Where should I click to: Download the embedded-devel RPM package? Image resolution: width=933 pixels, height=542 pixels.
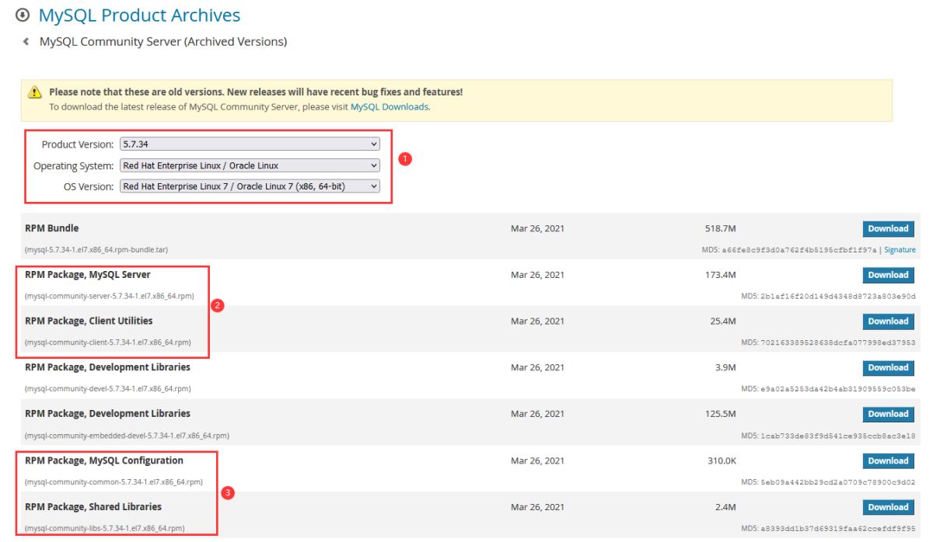(888, 414)
